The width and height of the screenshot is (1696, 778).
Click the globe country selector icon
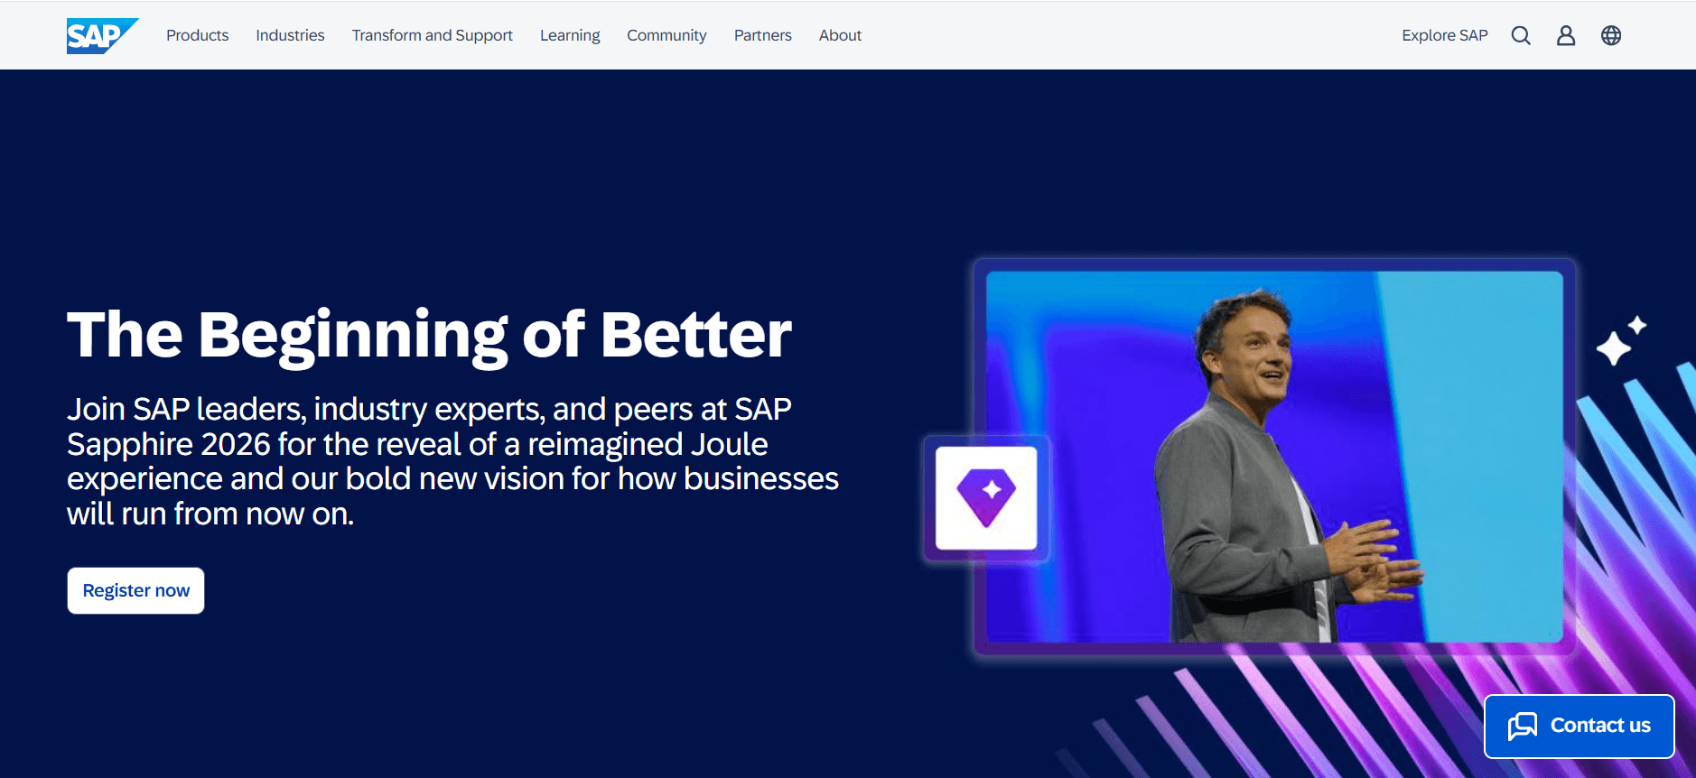click(x=1611, y=35)
